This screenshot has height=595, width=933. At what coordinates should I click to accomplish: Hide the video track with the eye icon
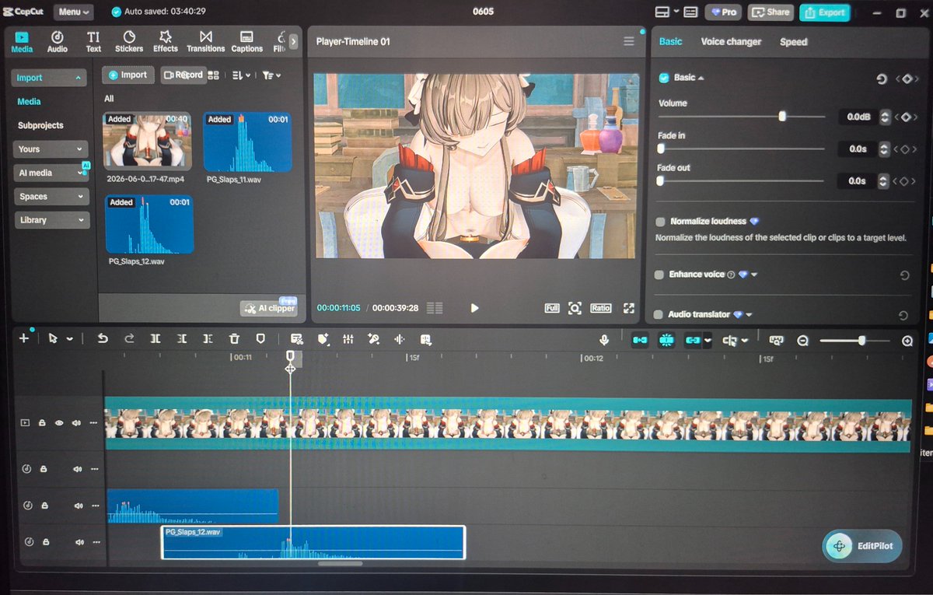click(59, 423)
